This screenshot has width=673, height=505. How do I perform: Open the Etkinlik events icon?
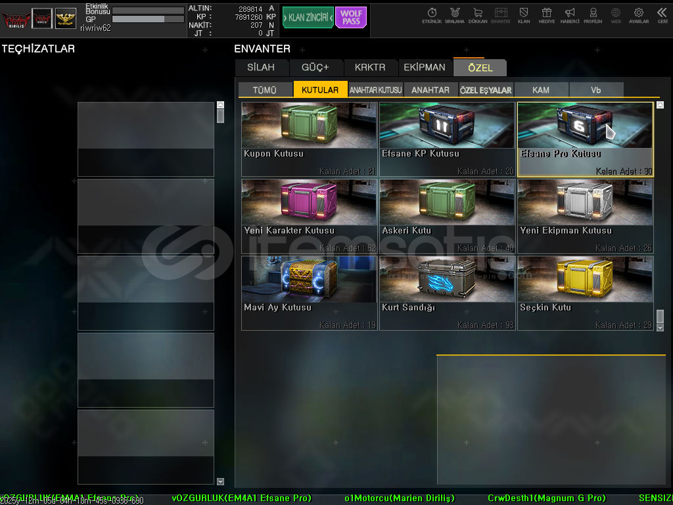pos(432,16)
